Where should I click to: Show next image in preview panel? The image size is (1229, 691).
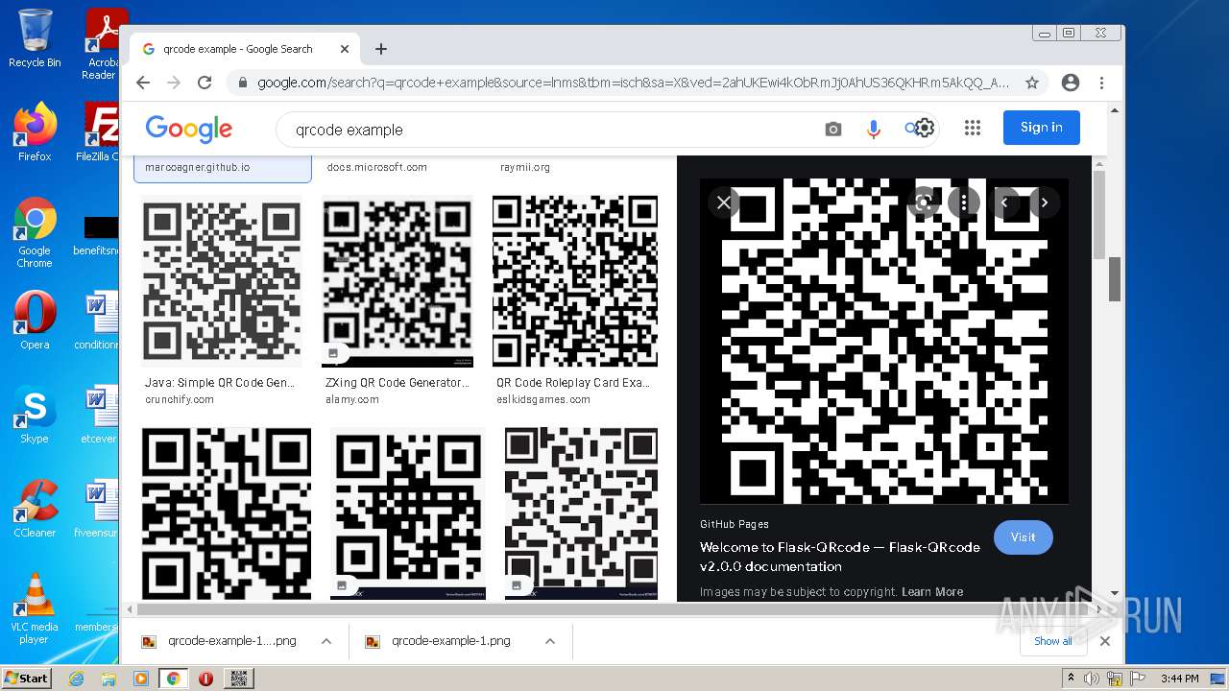[x=1045, y=202]
